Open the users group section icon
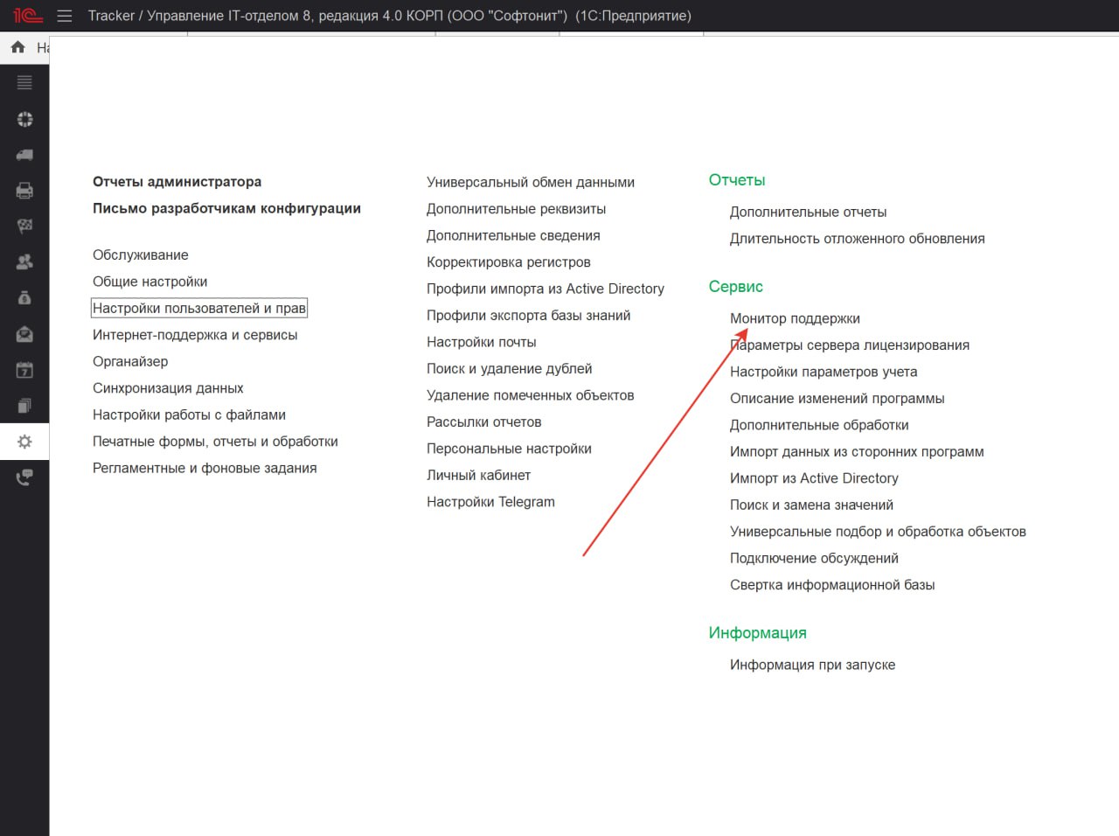 coord(24,261)
